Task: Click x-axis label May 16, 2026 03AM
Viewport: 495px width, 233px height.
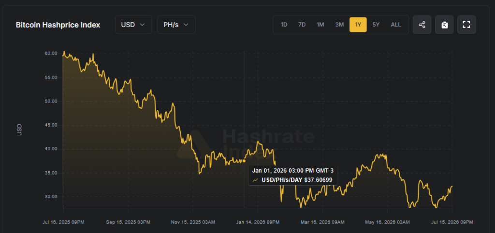Action: [x=387, y=222]
